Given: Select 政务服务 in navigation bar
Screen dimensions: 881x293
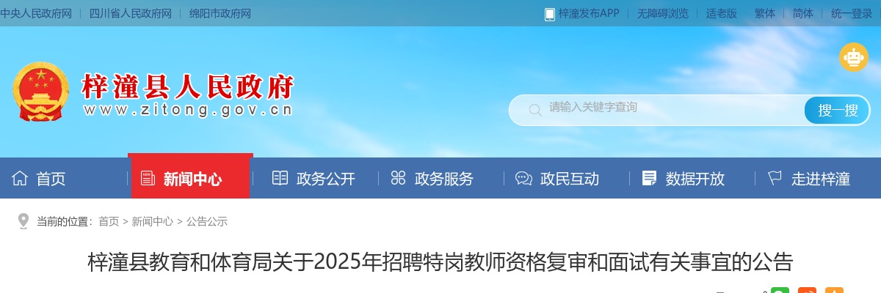Looking at the screenshot, I should point(432,178).
